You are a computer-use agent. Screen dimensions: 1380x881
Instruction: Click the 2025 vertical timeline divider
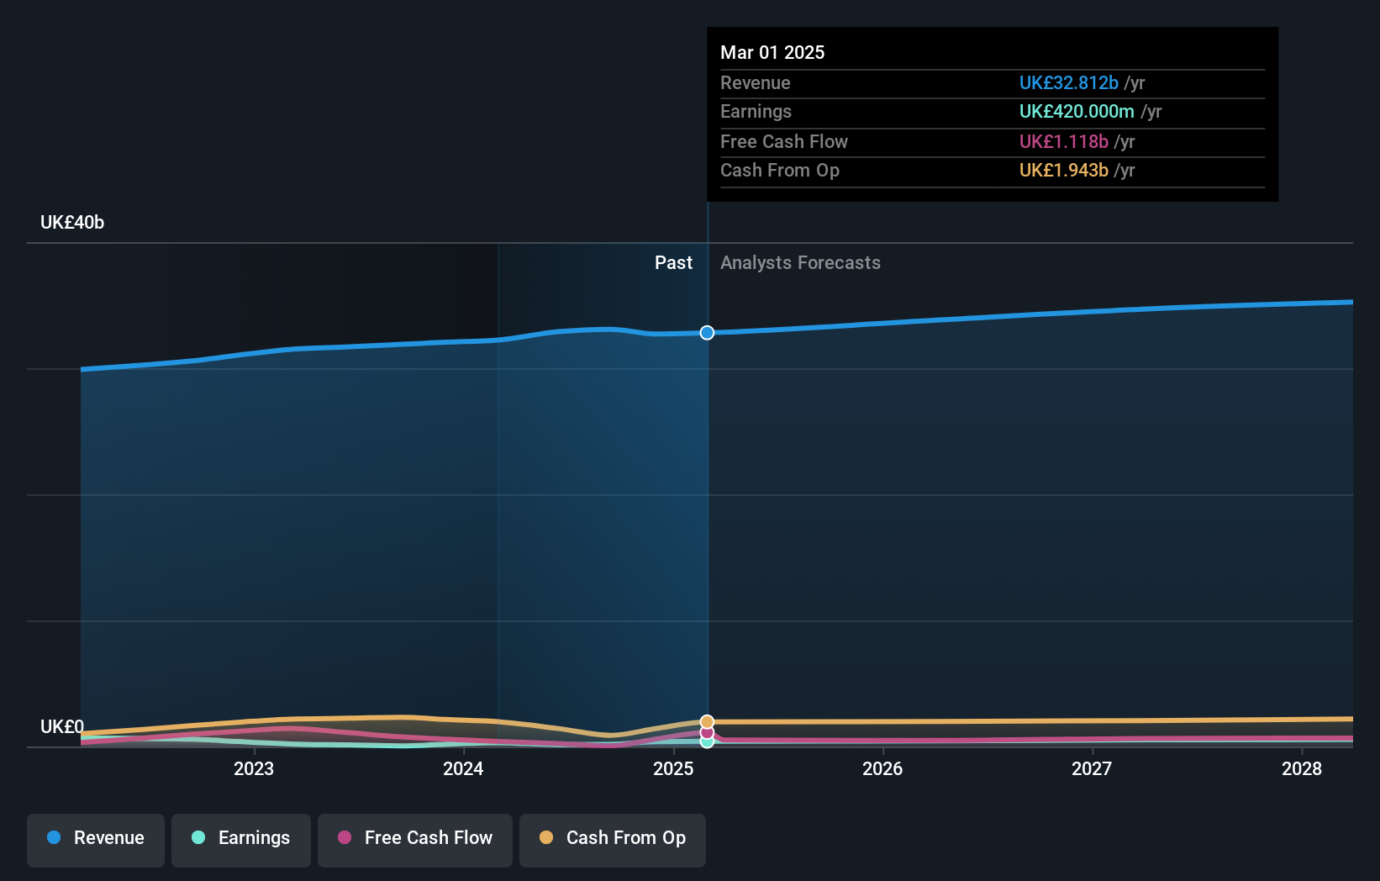(708, 504)
